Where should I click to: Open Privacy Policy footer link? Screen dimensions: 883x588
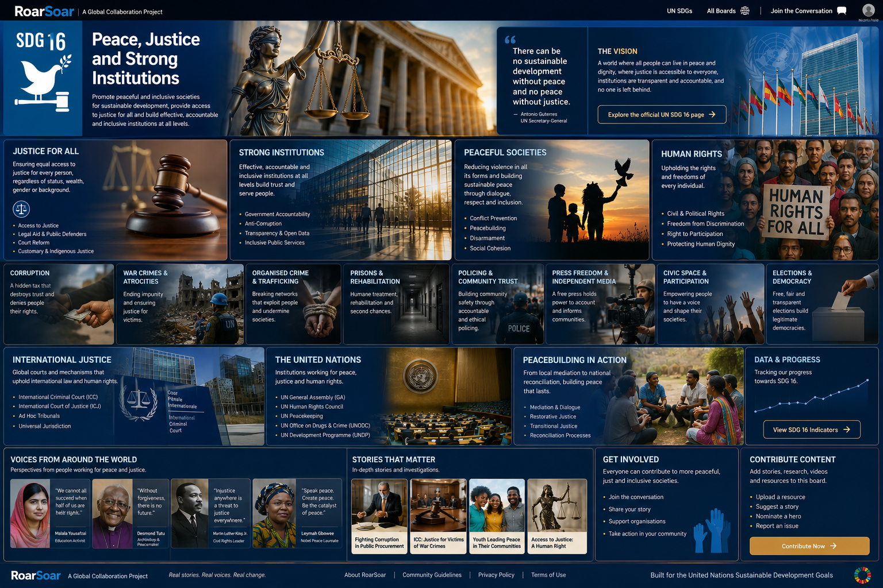(496, 575)
